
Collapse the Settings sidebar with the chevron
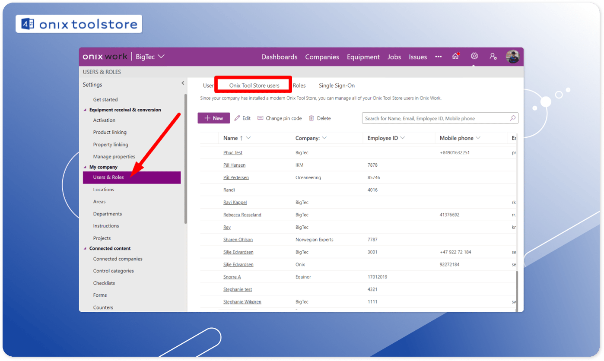pos(183,83)
